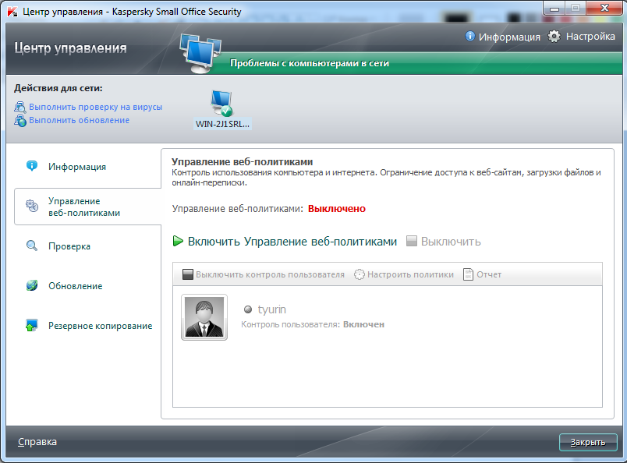627x463 pixels.
Task: Click the tyurin user name
Action: click(x=272, y=309)
